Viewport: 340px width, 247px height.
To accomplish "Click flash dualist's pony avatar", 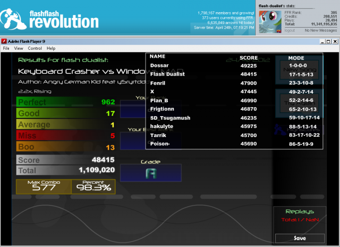I will click(270, 22).
